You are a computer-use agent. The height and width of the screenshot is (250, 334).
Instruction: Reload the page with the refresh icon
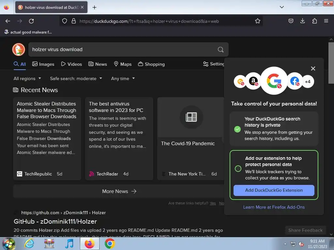point(31,21)
